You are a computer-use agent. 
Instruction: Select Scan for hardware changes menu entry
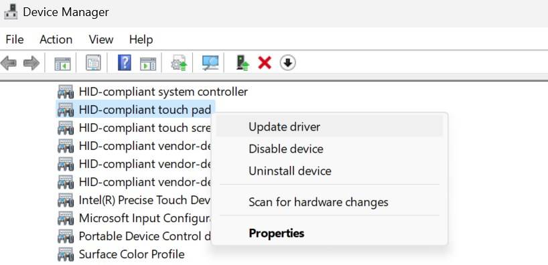329,202
